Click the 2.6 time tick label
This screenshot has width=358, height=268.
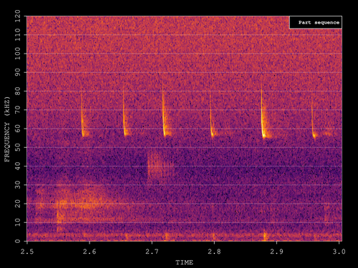coord(89,252)
